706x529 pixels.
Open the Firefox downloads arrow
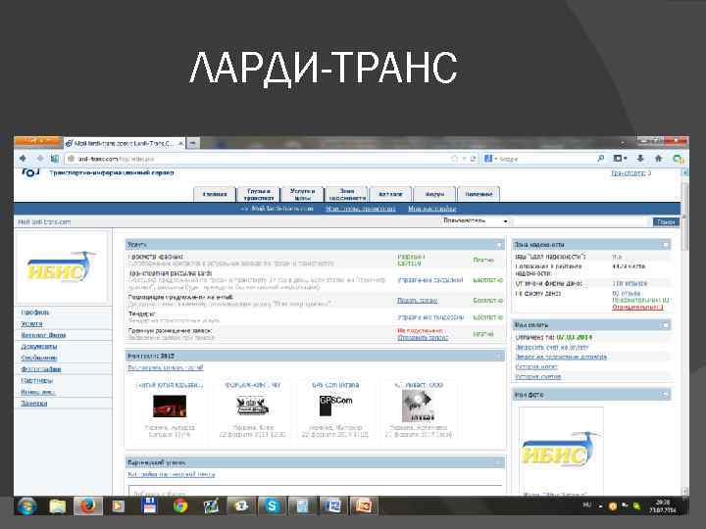[640, 159]
